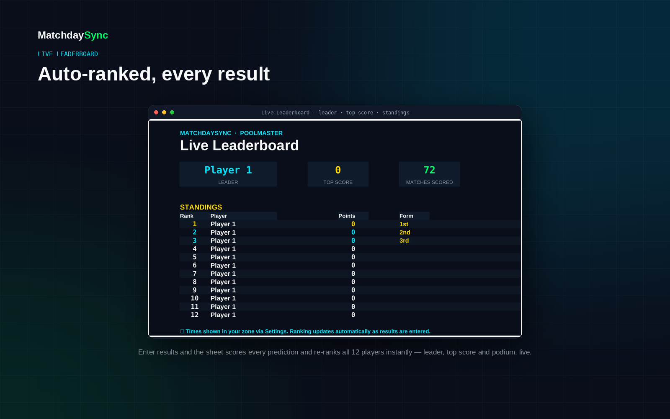Click rank number 1 in standings
The width and height of the screenshot is (670, 419).
195,224
